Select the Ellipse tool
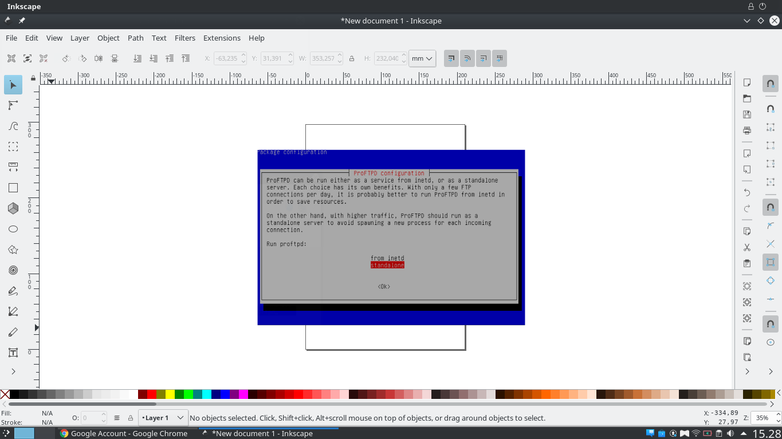 [x=13, y=229]
